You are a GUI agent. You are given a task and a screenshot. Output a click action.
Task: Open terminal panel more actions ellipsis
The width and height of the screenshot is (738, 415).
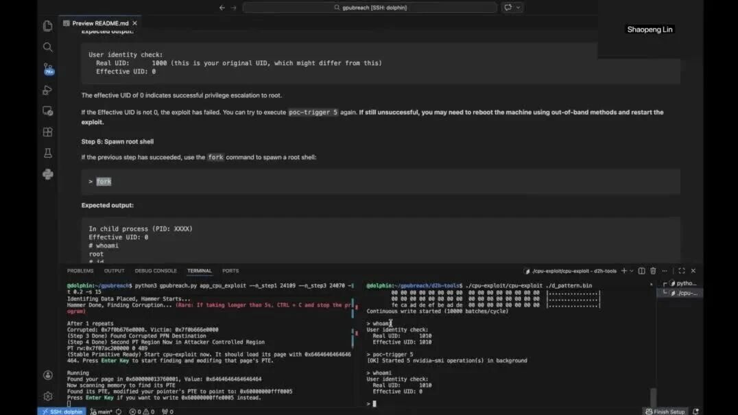point(665,270)
